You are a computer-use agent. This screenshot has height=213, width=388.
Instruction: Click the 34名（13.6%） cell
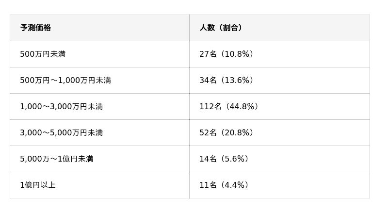pyautogui.click(x=226, y=80)
